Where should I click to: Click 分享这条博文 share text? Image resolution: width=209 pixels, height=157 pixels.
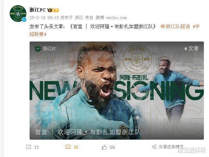click(x=171, y=147)
